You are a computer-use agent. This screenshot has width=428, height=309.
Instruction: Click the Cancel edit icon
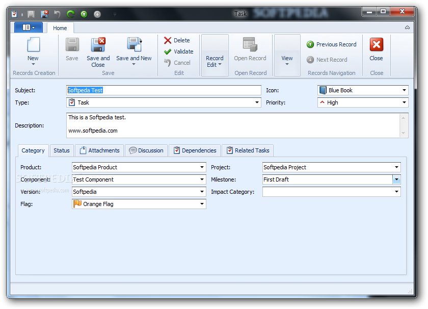168,63
